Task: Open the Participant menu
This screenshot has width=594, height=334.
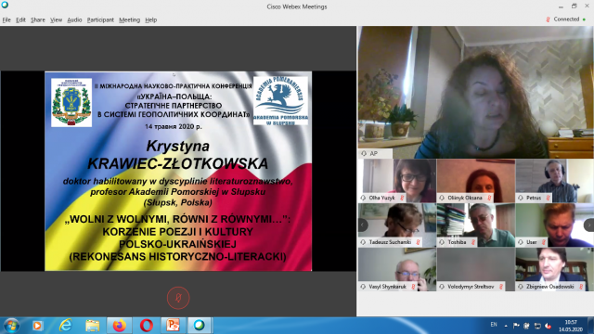Action: 100,19
